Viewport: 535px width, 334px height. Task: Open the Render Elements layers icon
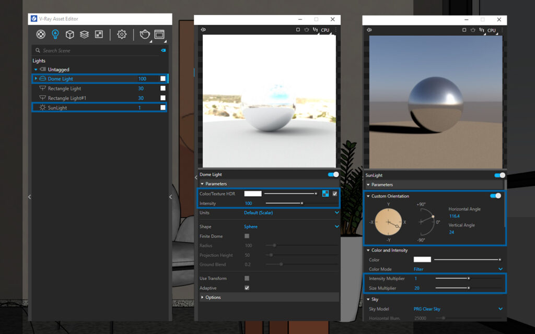(84, 34)
